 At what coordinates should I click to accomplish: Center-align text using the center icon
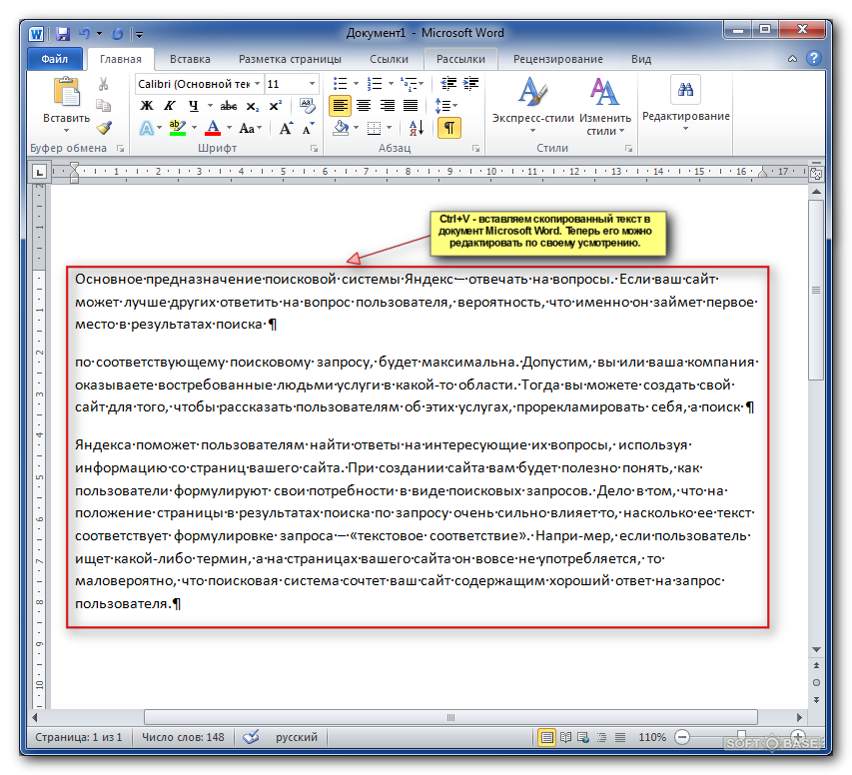click(364, 106)
